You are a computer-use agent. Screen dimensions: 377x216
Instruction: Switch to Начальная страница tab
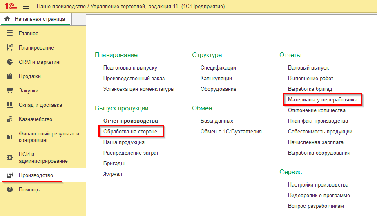(36, 19)
